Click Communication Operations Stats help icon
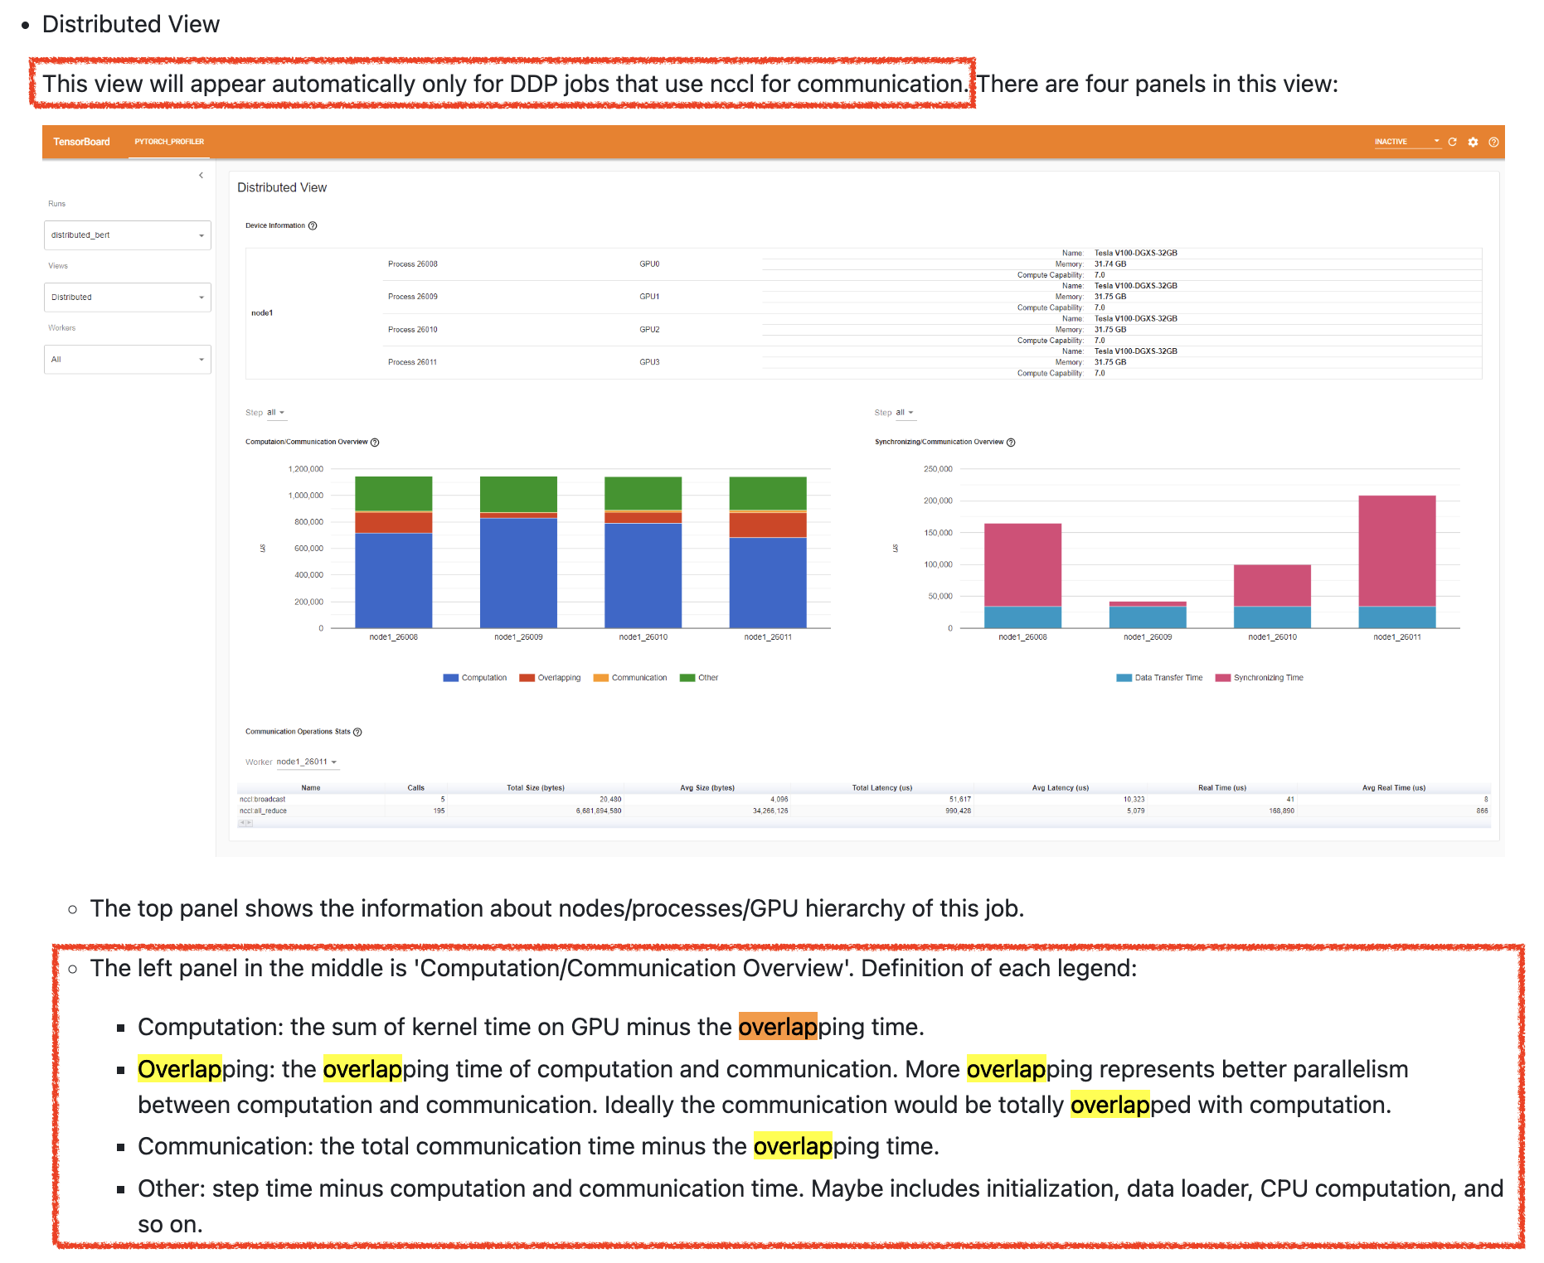 point(357,732)
